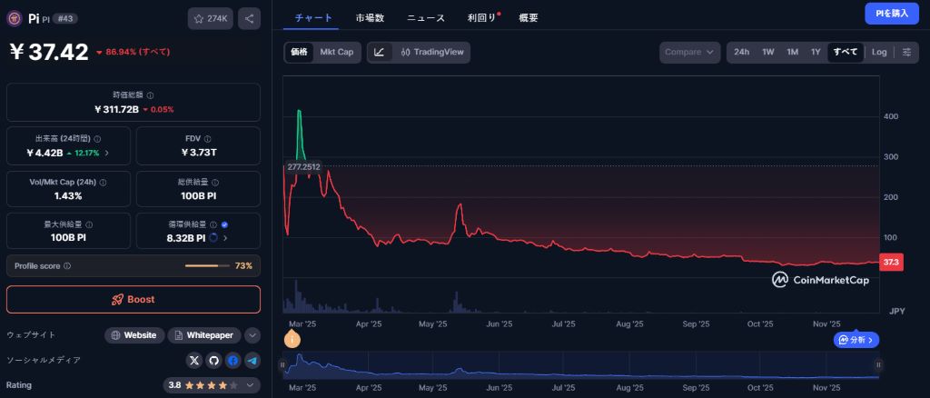The width and height of the screenshot is (930, 398).
Task: Click the Profile score progress bar
Action: tap(207, 266)
